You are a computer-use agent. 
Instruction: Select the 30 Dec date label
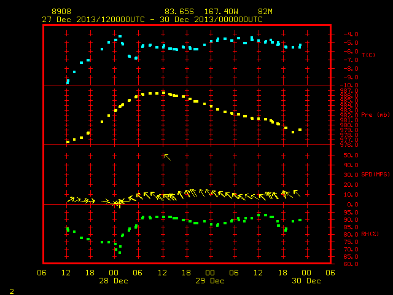coord(306,281)
